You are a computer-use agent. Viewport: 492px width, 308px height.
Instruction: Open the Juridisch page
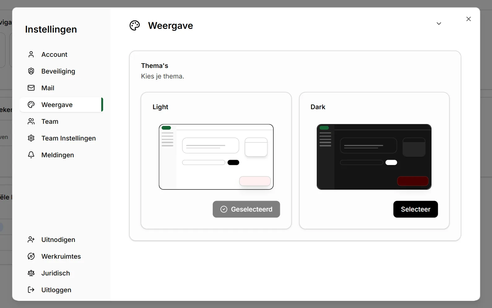tap(61, 273)
